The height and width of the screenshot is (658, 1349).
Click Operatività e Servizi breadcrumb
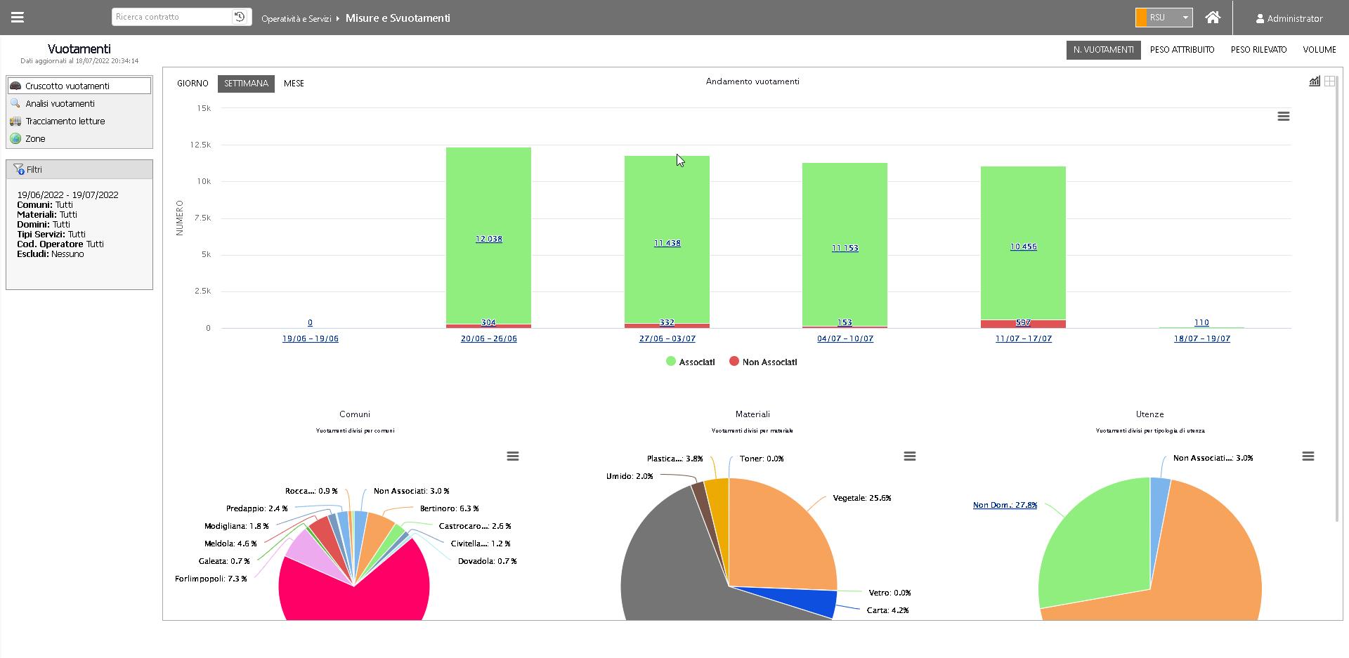(x=296, y=19)
